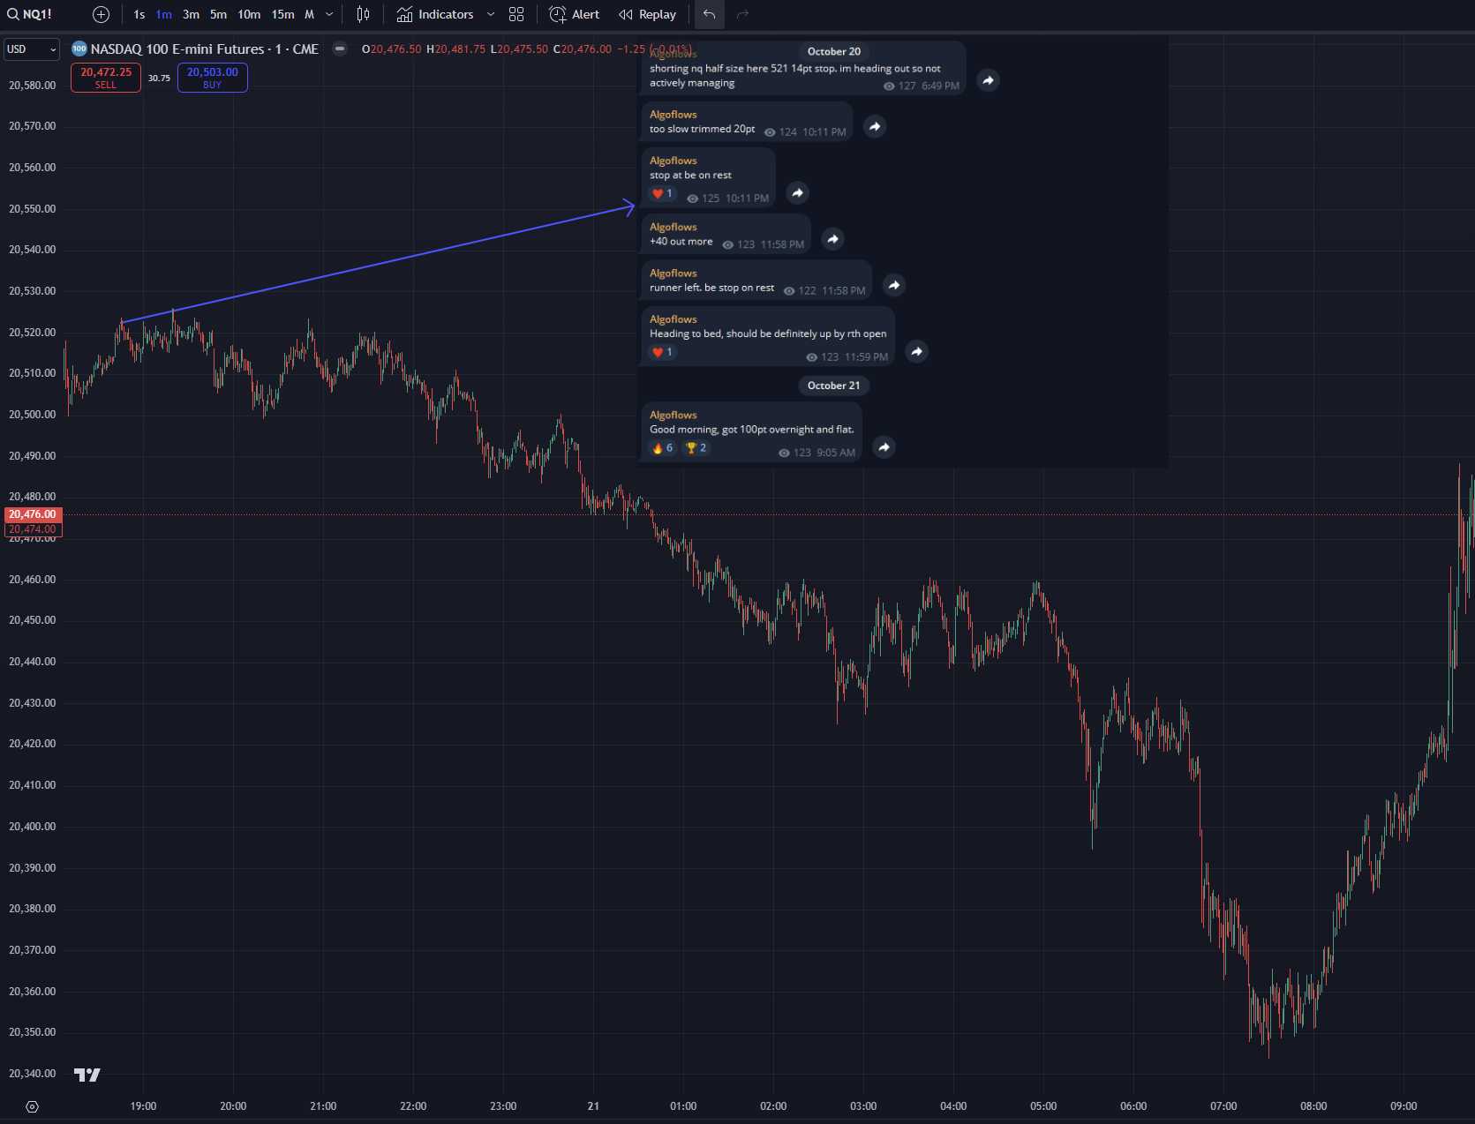1475x1124 pixels.
Task: Select the 5m timeframe
Action: pos(219,14)
